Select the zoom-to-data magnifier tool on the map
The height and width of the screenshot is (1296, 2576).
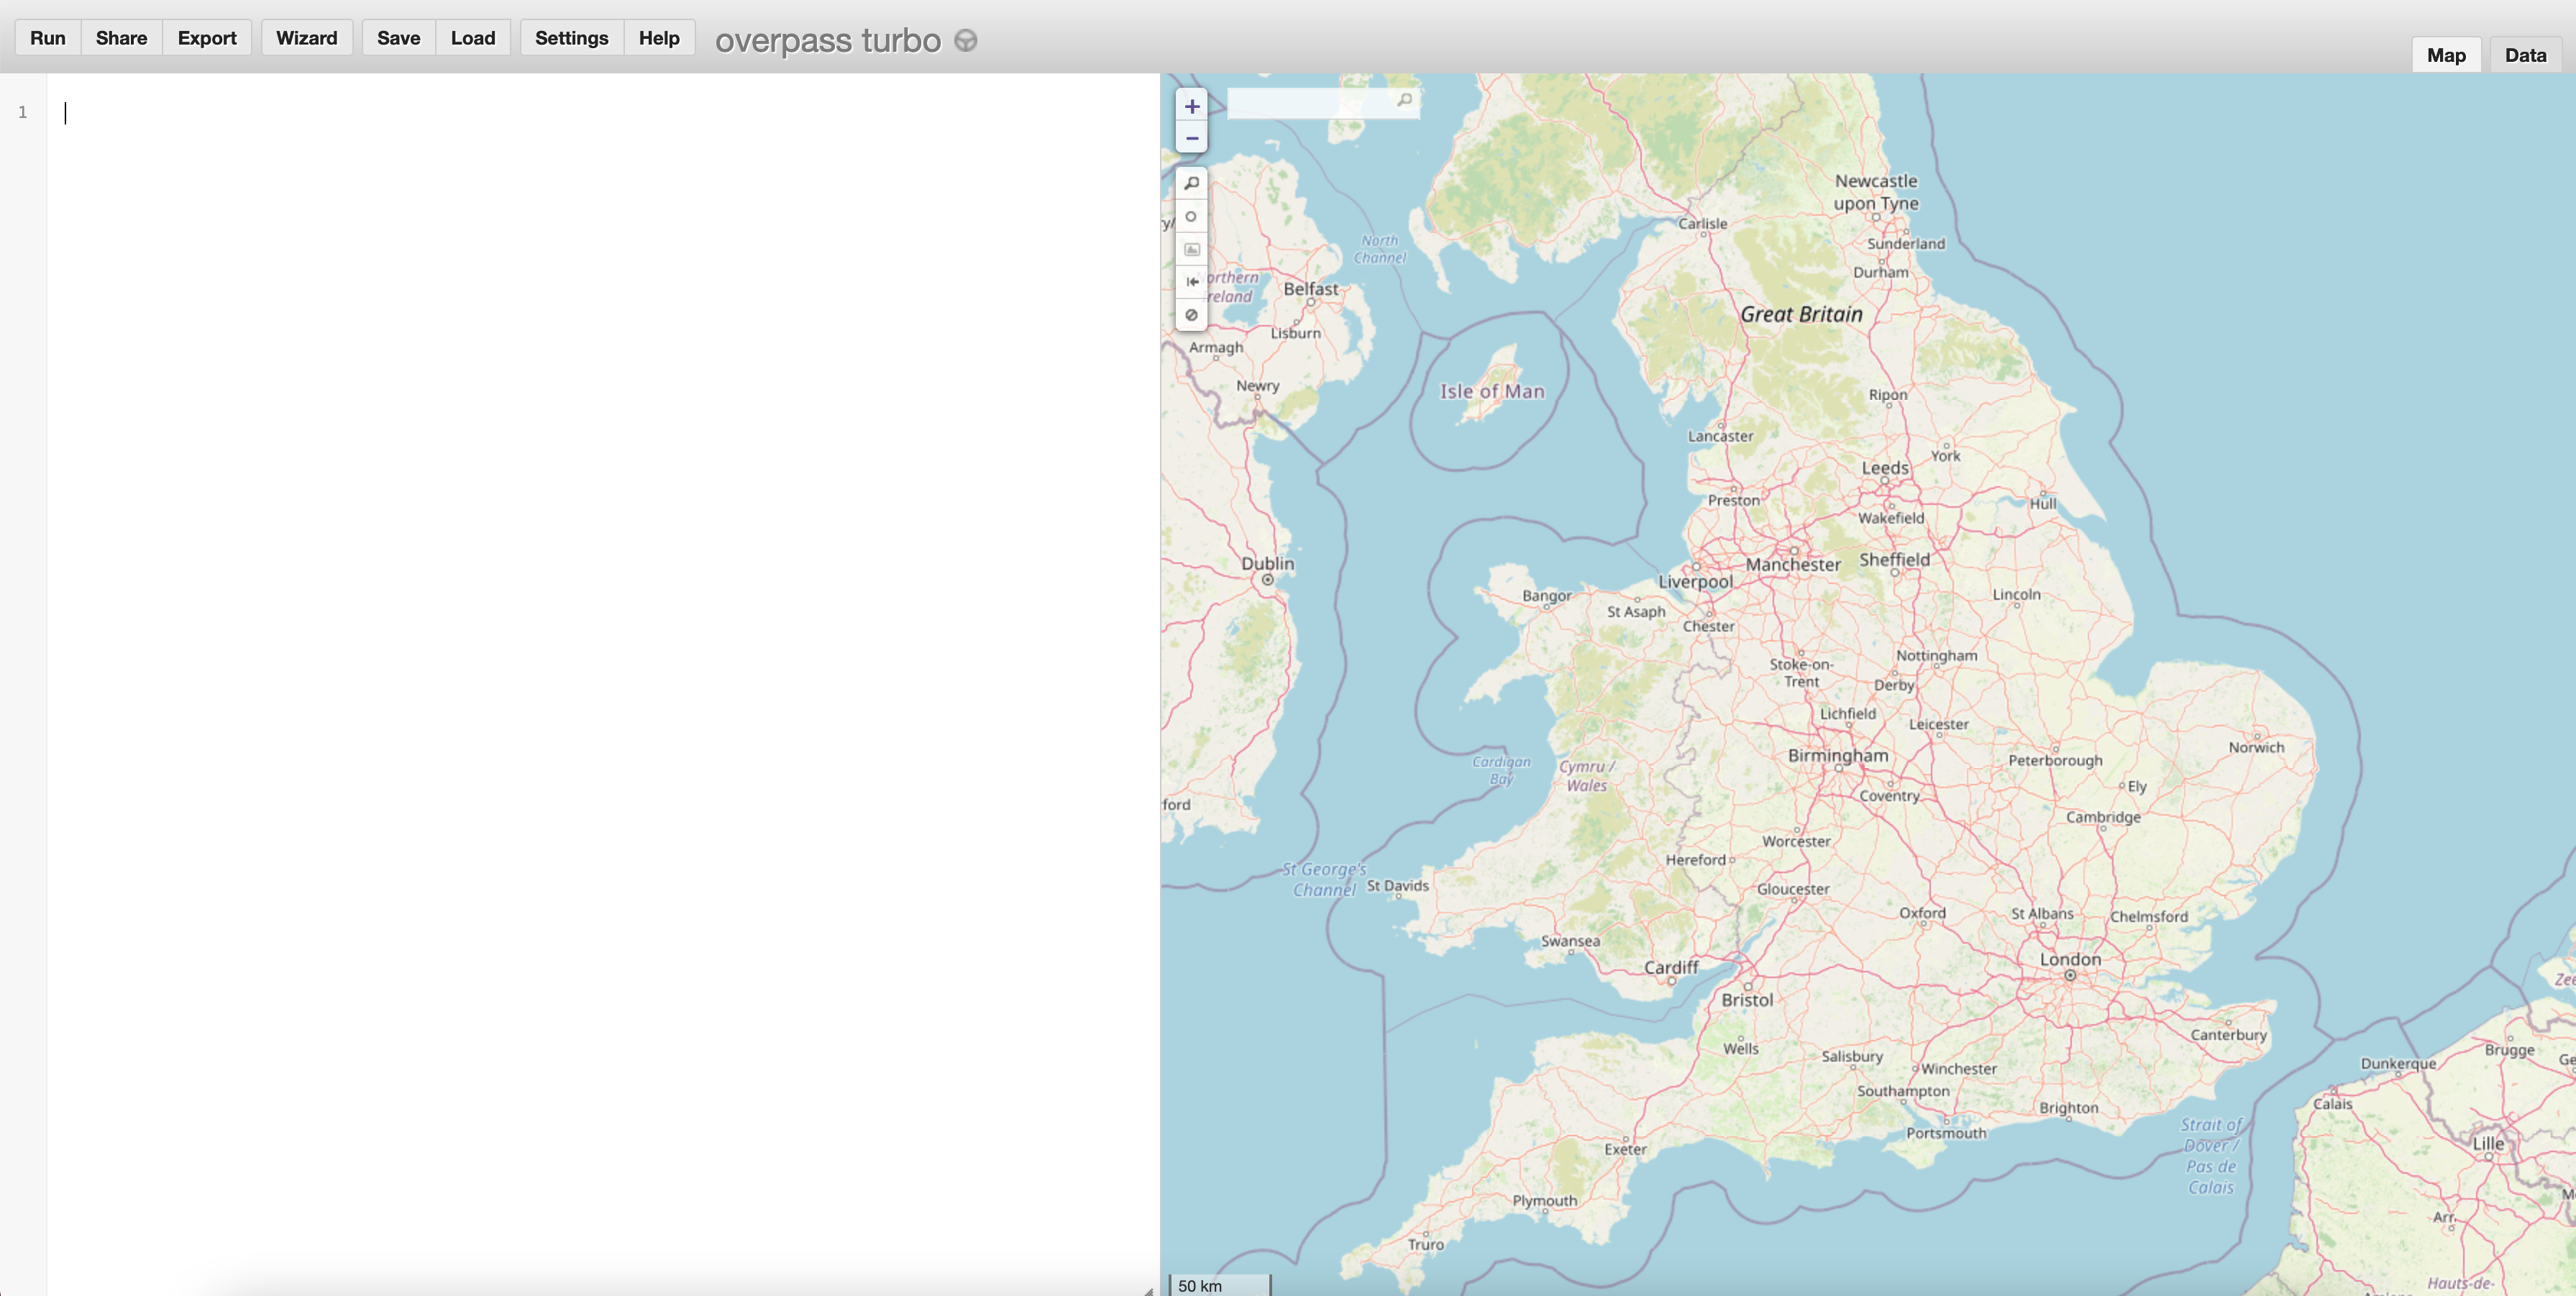(x=1191, y=183)
